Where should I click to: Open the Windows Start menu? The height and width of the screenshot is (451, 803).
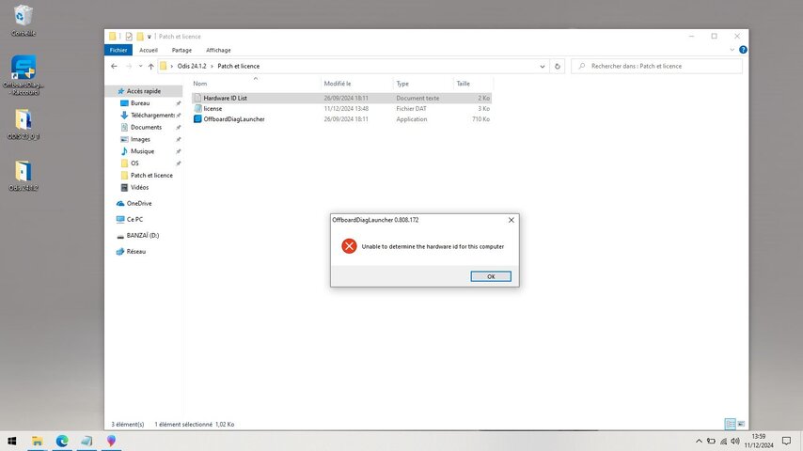(12, 441)
